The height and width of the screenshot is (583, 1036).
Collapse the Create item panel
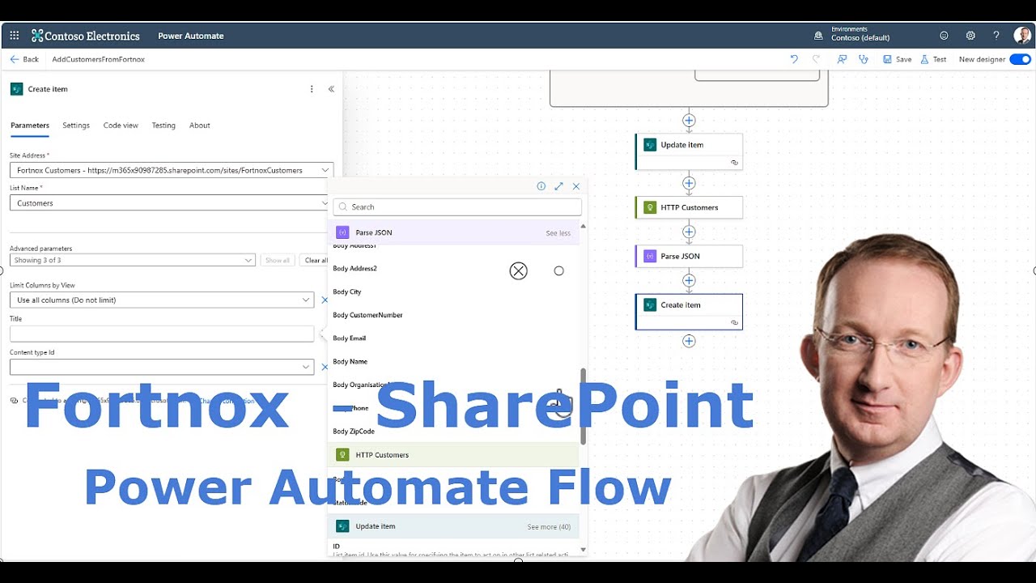[331, 89]
